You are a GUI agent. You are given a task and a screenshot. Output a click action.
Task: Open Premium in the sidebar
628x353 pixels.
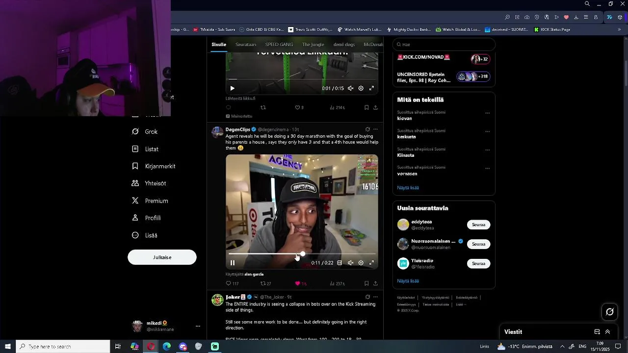(151, 201)
